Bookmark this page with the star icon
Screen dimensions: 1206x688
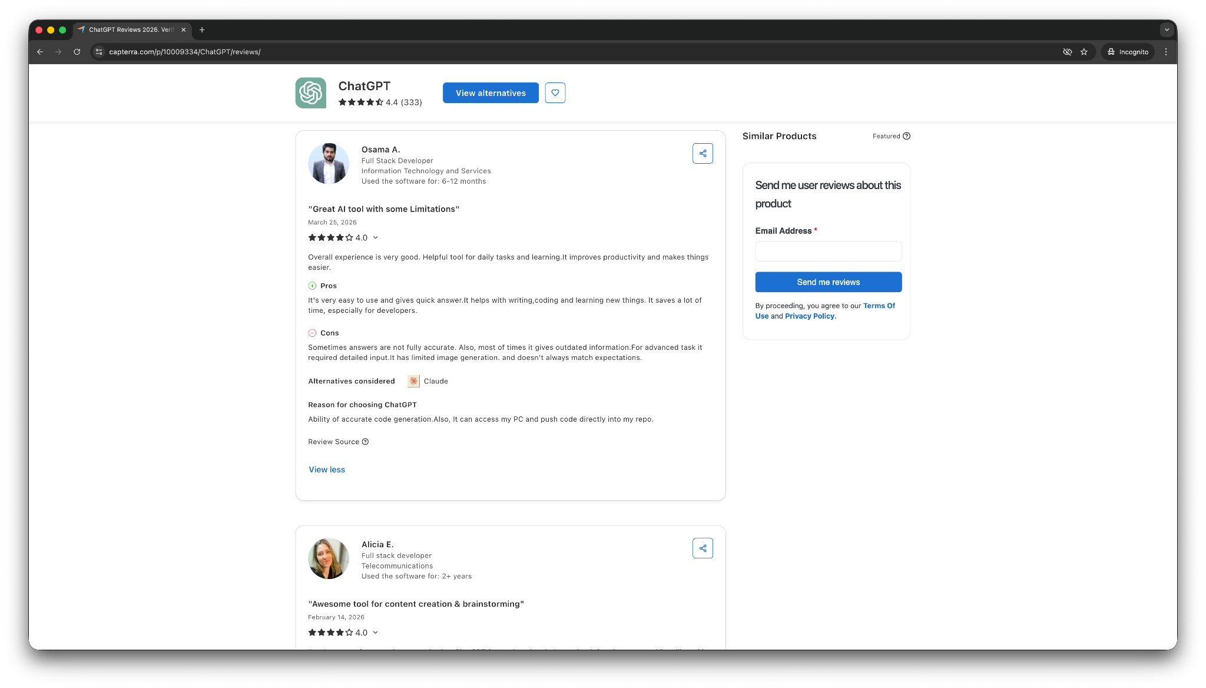pyautogui.click(x=1084, y=52)
